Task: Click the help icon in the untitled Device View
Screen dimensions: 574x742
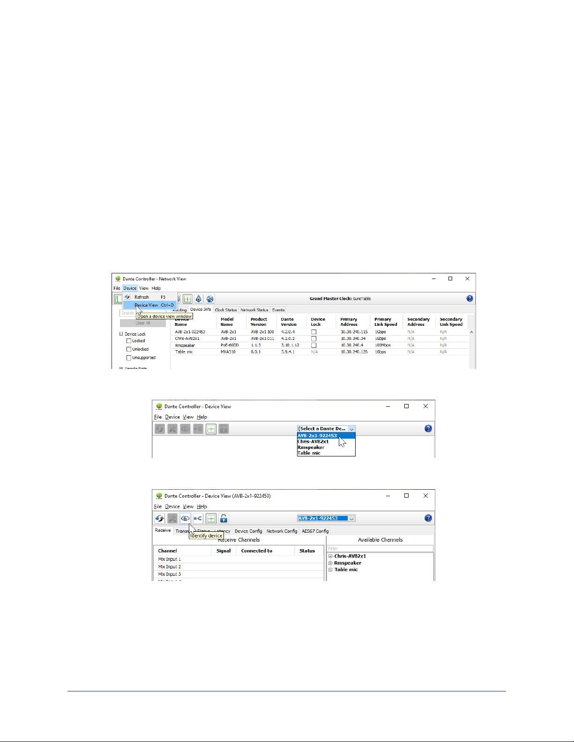Action: 428,429
